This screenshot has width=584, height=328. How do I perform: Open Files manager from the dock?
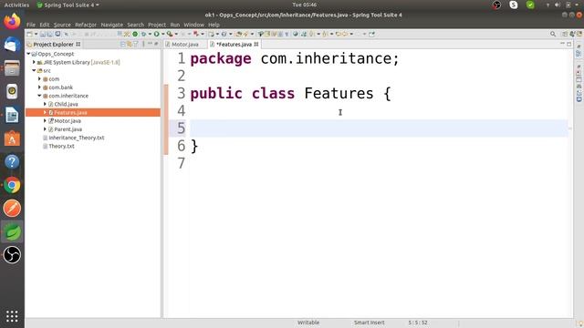tap(12, 68)
